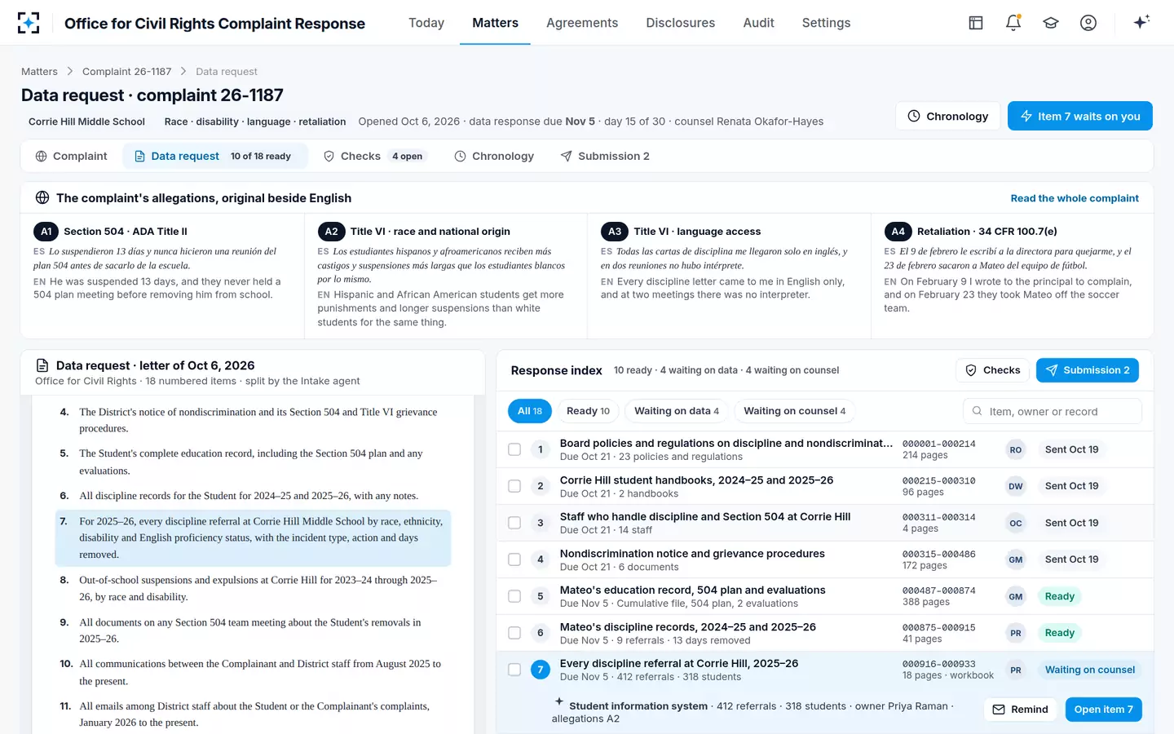This screenshot has width=1174, height=734.
Task: Click the Remind button
Action: point(1021,710)
